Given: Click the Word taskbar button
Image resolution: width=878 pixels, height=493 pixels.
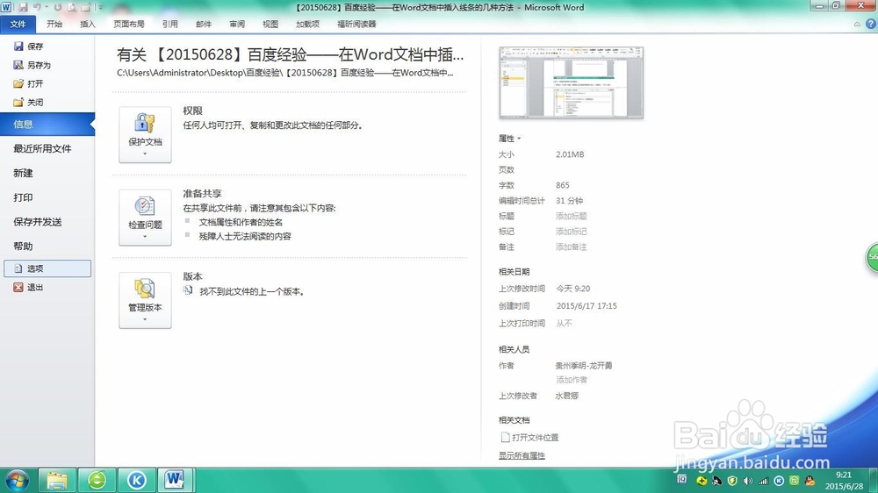Looking at the screenshot, I should [x=175, y=480].
